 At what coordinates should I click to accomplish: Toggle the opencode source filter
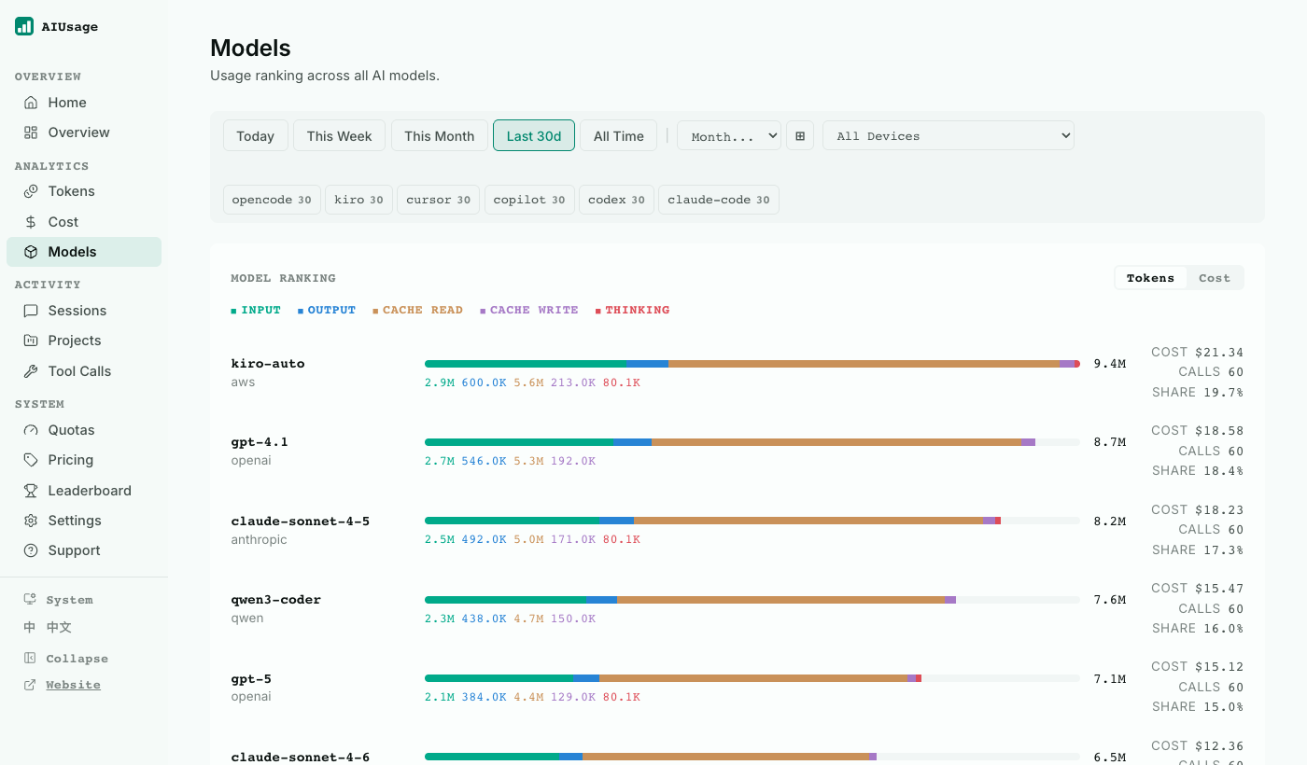(x=272, y=200)
